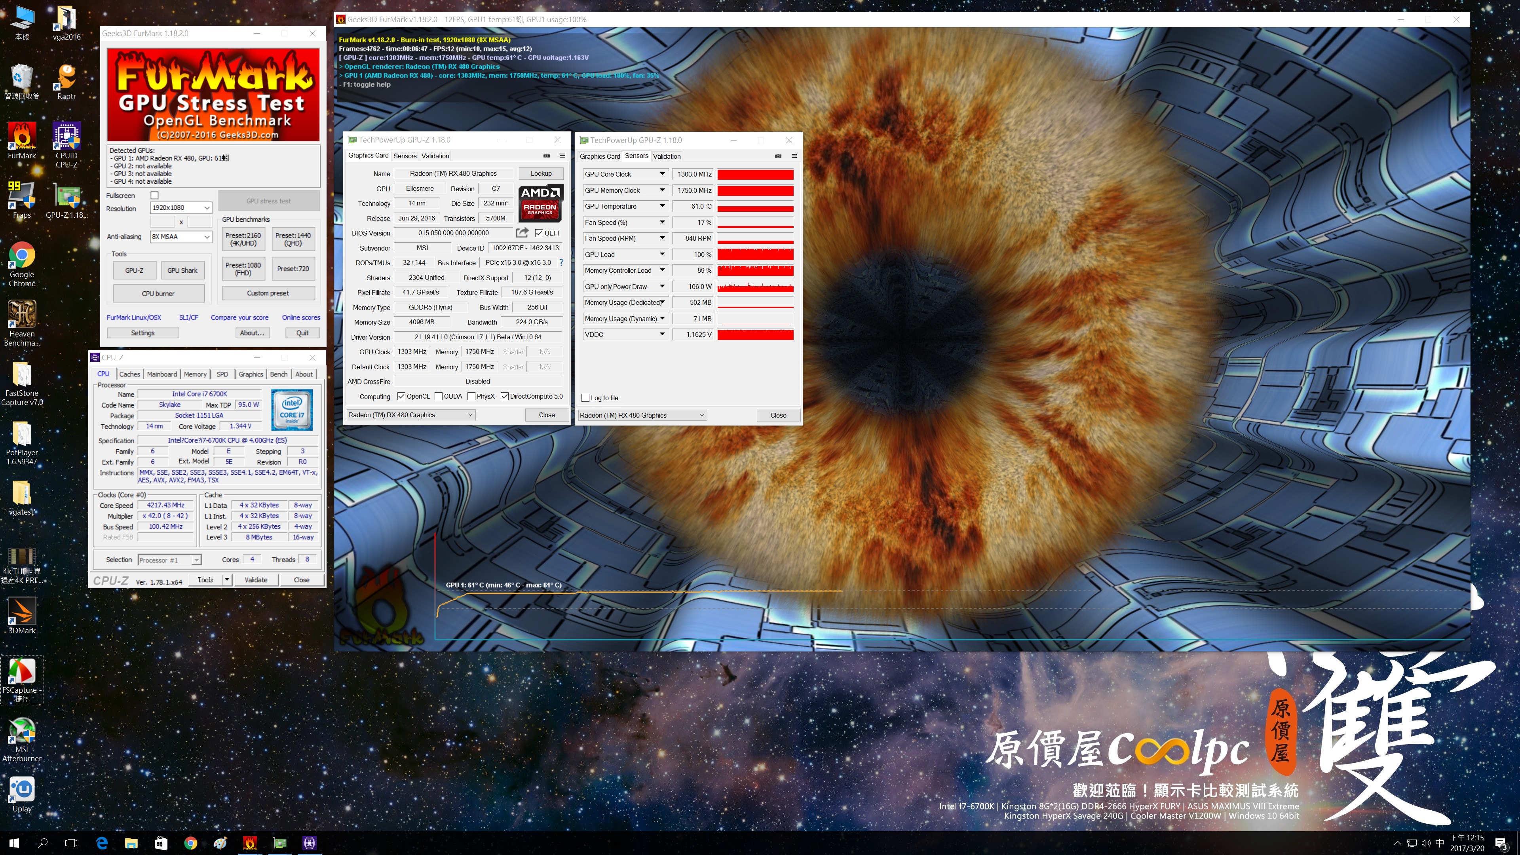Click the screenshot camera icon in GPU-Z Graphics Card window
1520x855 pixels.
coord(546,156)
